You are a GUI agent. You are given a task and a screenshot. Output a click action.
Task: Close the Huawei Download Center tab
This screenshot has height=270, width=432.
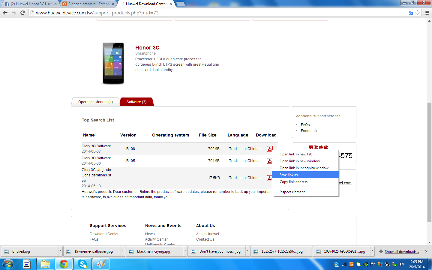(x=171, y=4)
